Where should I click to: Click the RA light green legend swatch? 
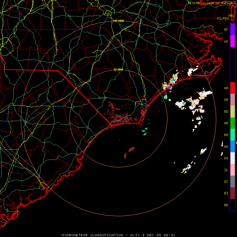[x=233, y=135]
